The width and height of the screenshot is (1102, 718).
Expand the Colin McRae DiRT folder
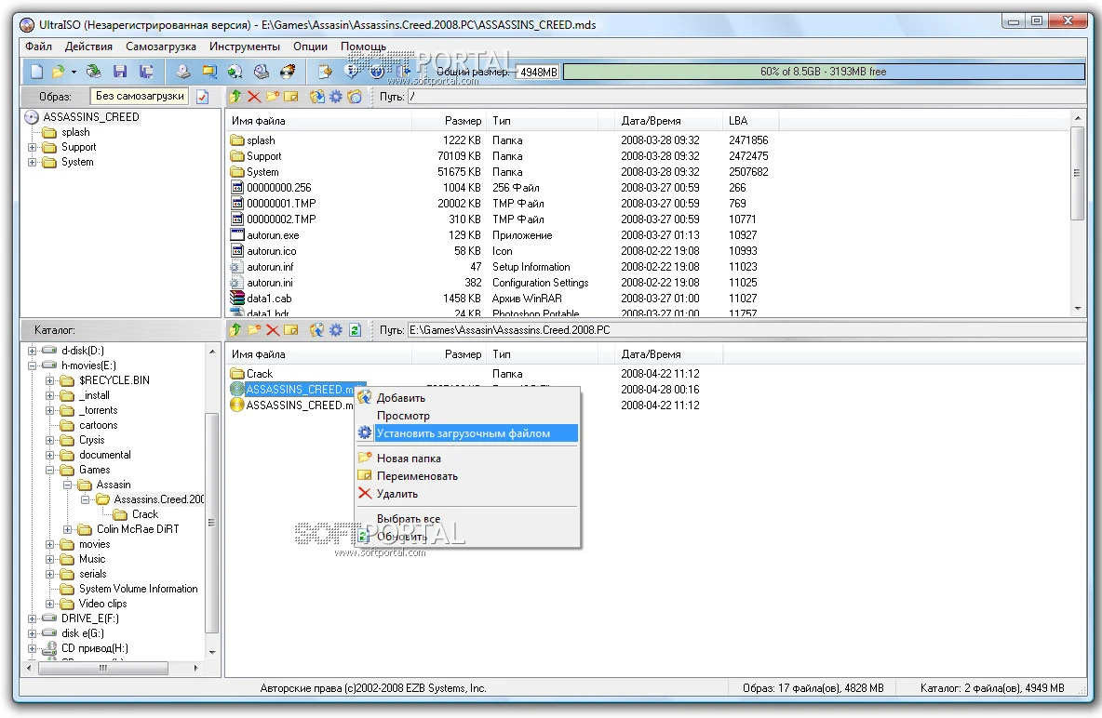pos(69,529)
